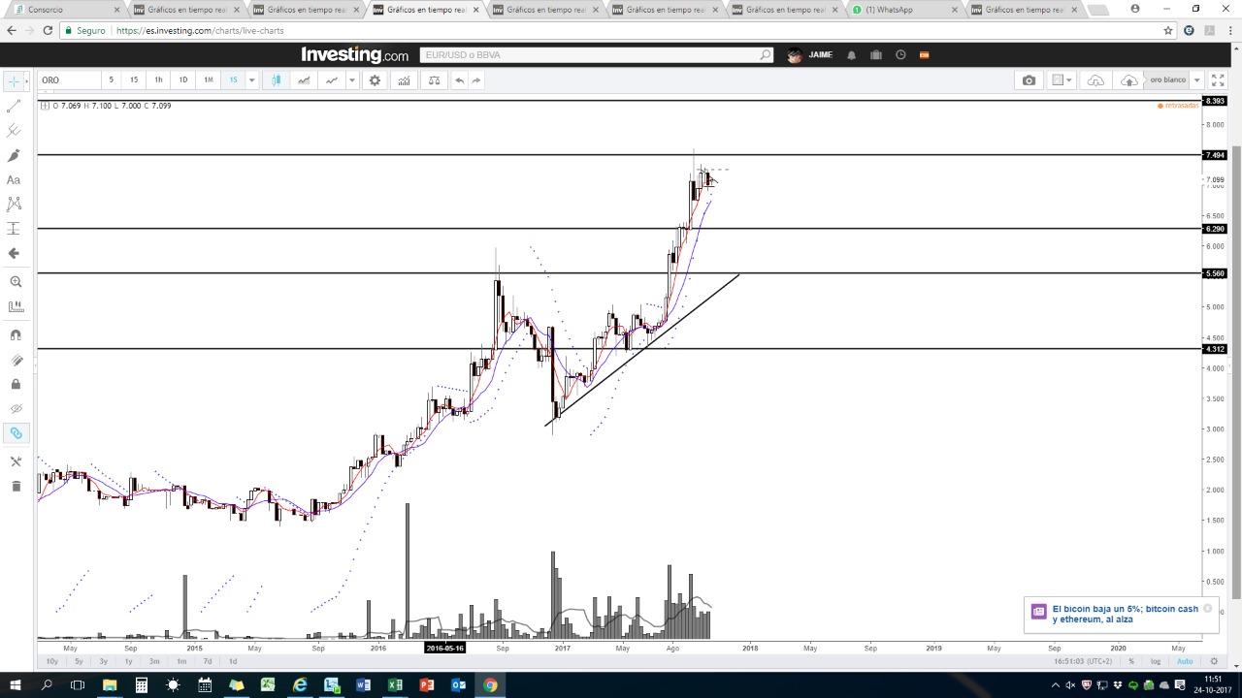The width and height of the screenshot is (1242, 698).
Task: Click the Investing.com logo
Action: tap(354, 55)
